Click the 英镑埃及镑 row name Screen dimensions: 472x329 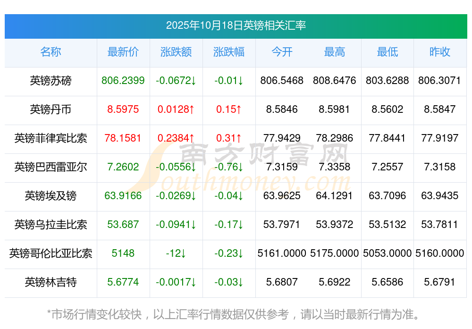[51, 196]
